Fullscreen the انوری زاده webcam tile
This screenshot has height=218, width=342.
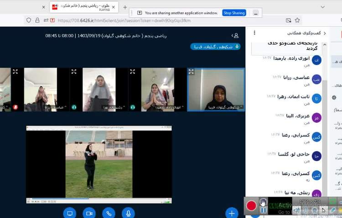[x=132, y=72]
